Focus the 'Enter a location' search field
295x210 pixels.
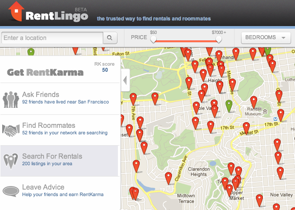[x=52, y=38]
